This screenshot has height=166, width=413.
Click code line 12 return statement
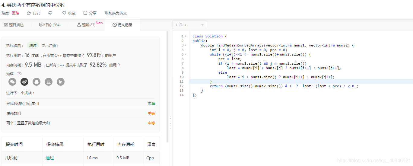(x=284, y=86)
